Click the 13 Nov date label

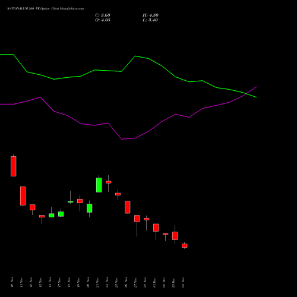(x=40, y=283)
